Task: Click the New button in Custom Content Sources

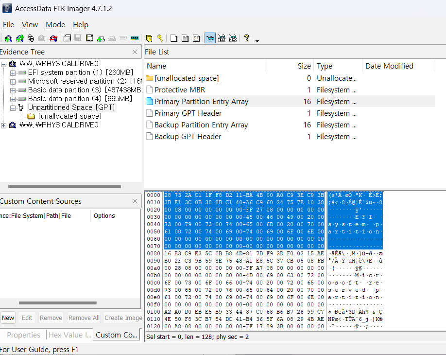Action: (x=8, y=318)
